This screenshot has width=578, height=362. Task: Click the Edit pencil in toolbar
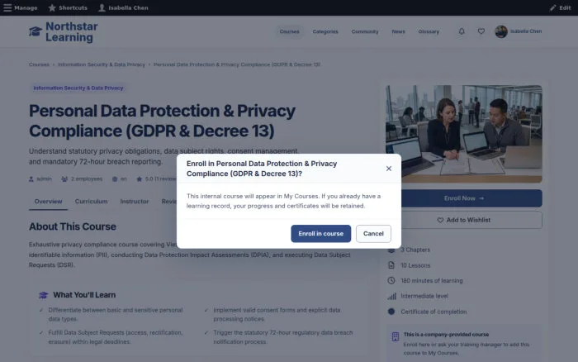click(560, 7)
